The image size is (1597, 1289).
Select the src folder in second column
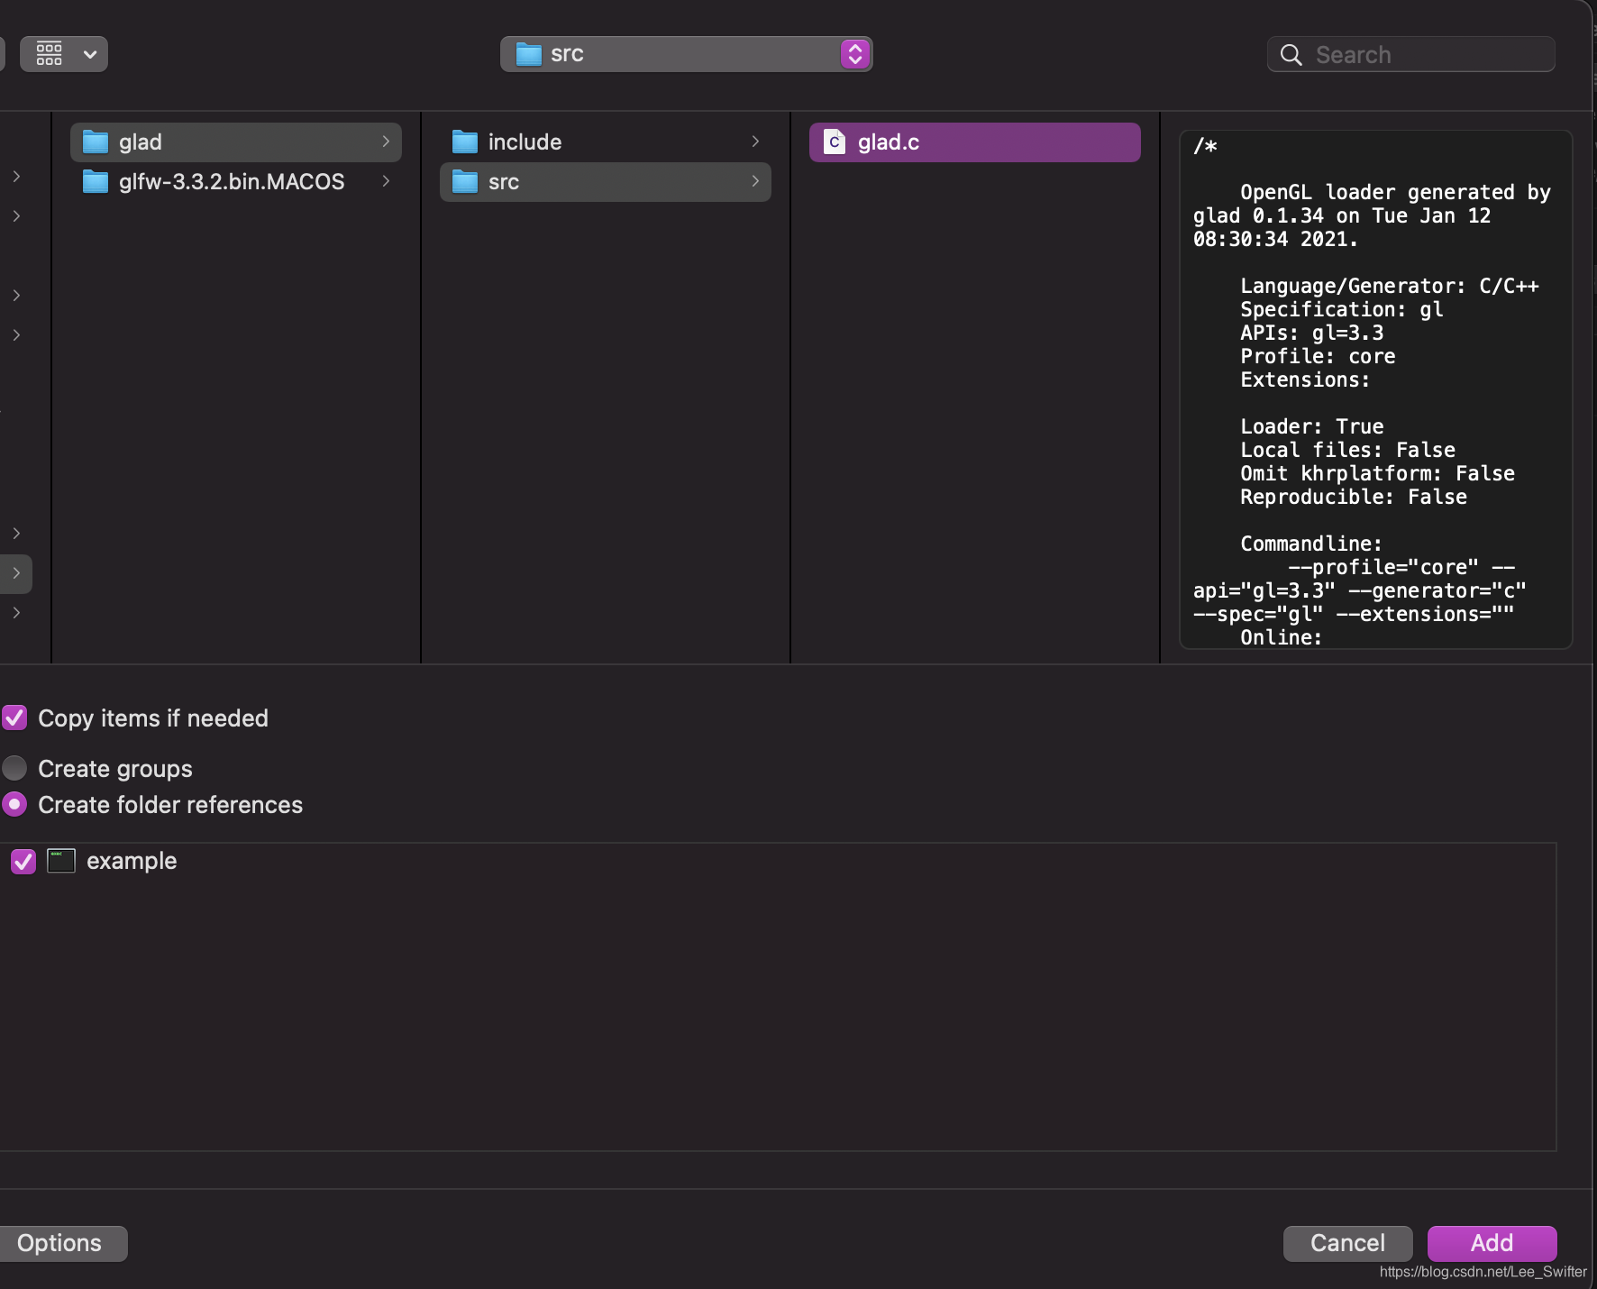pos(606,182)
